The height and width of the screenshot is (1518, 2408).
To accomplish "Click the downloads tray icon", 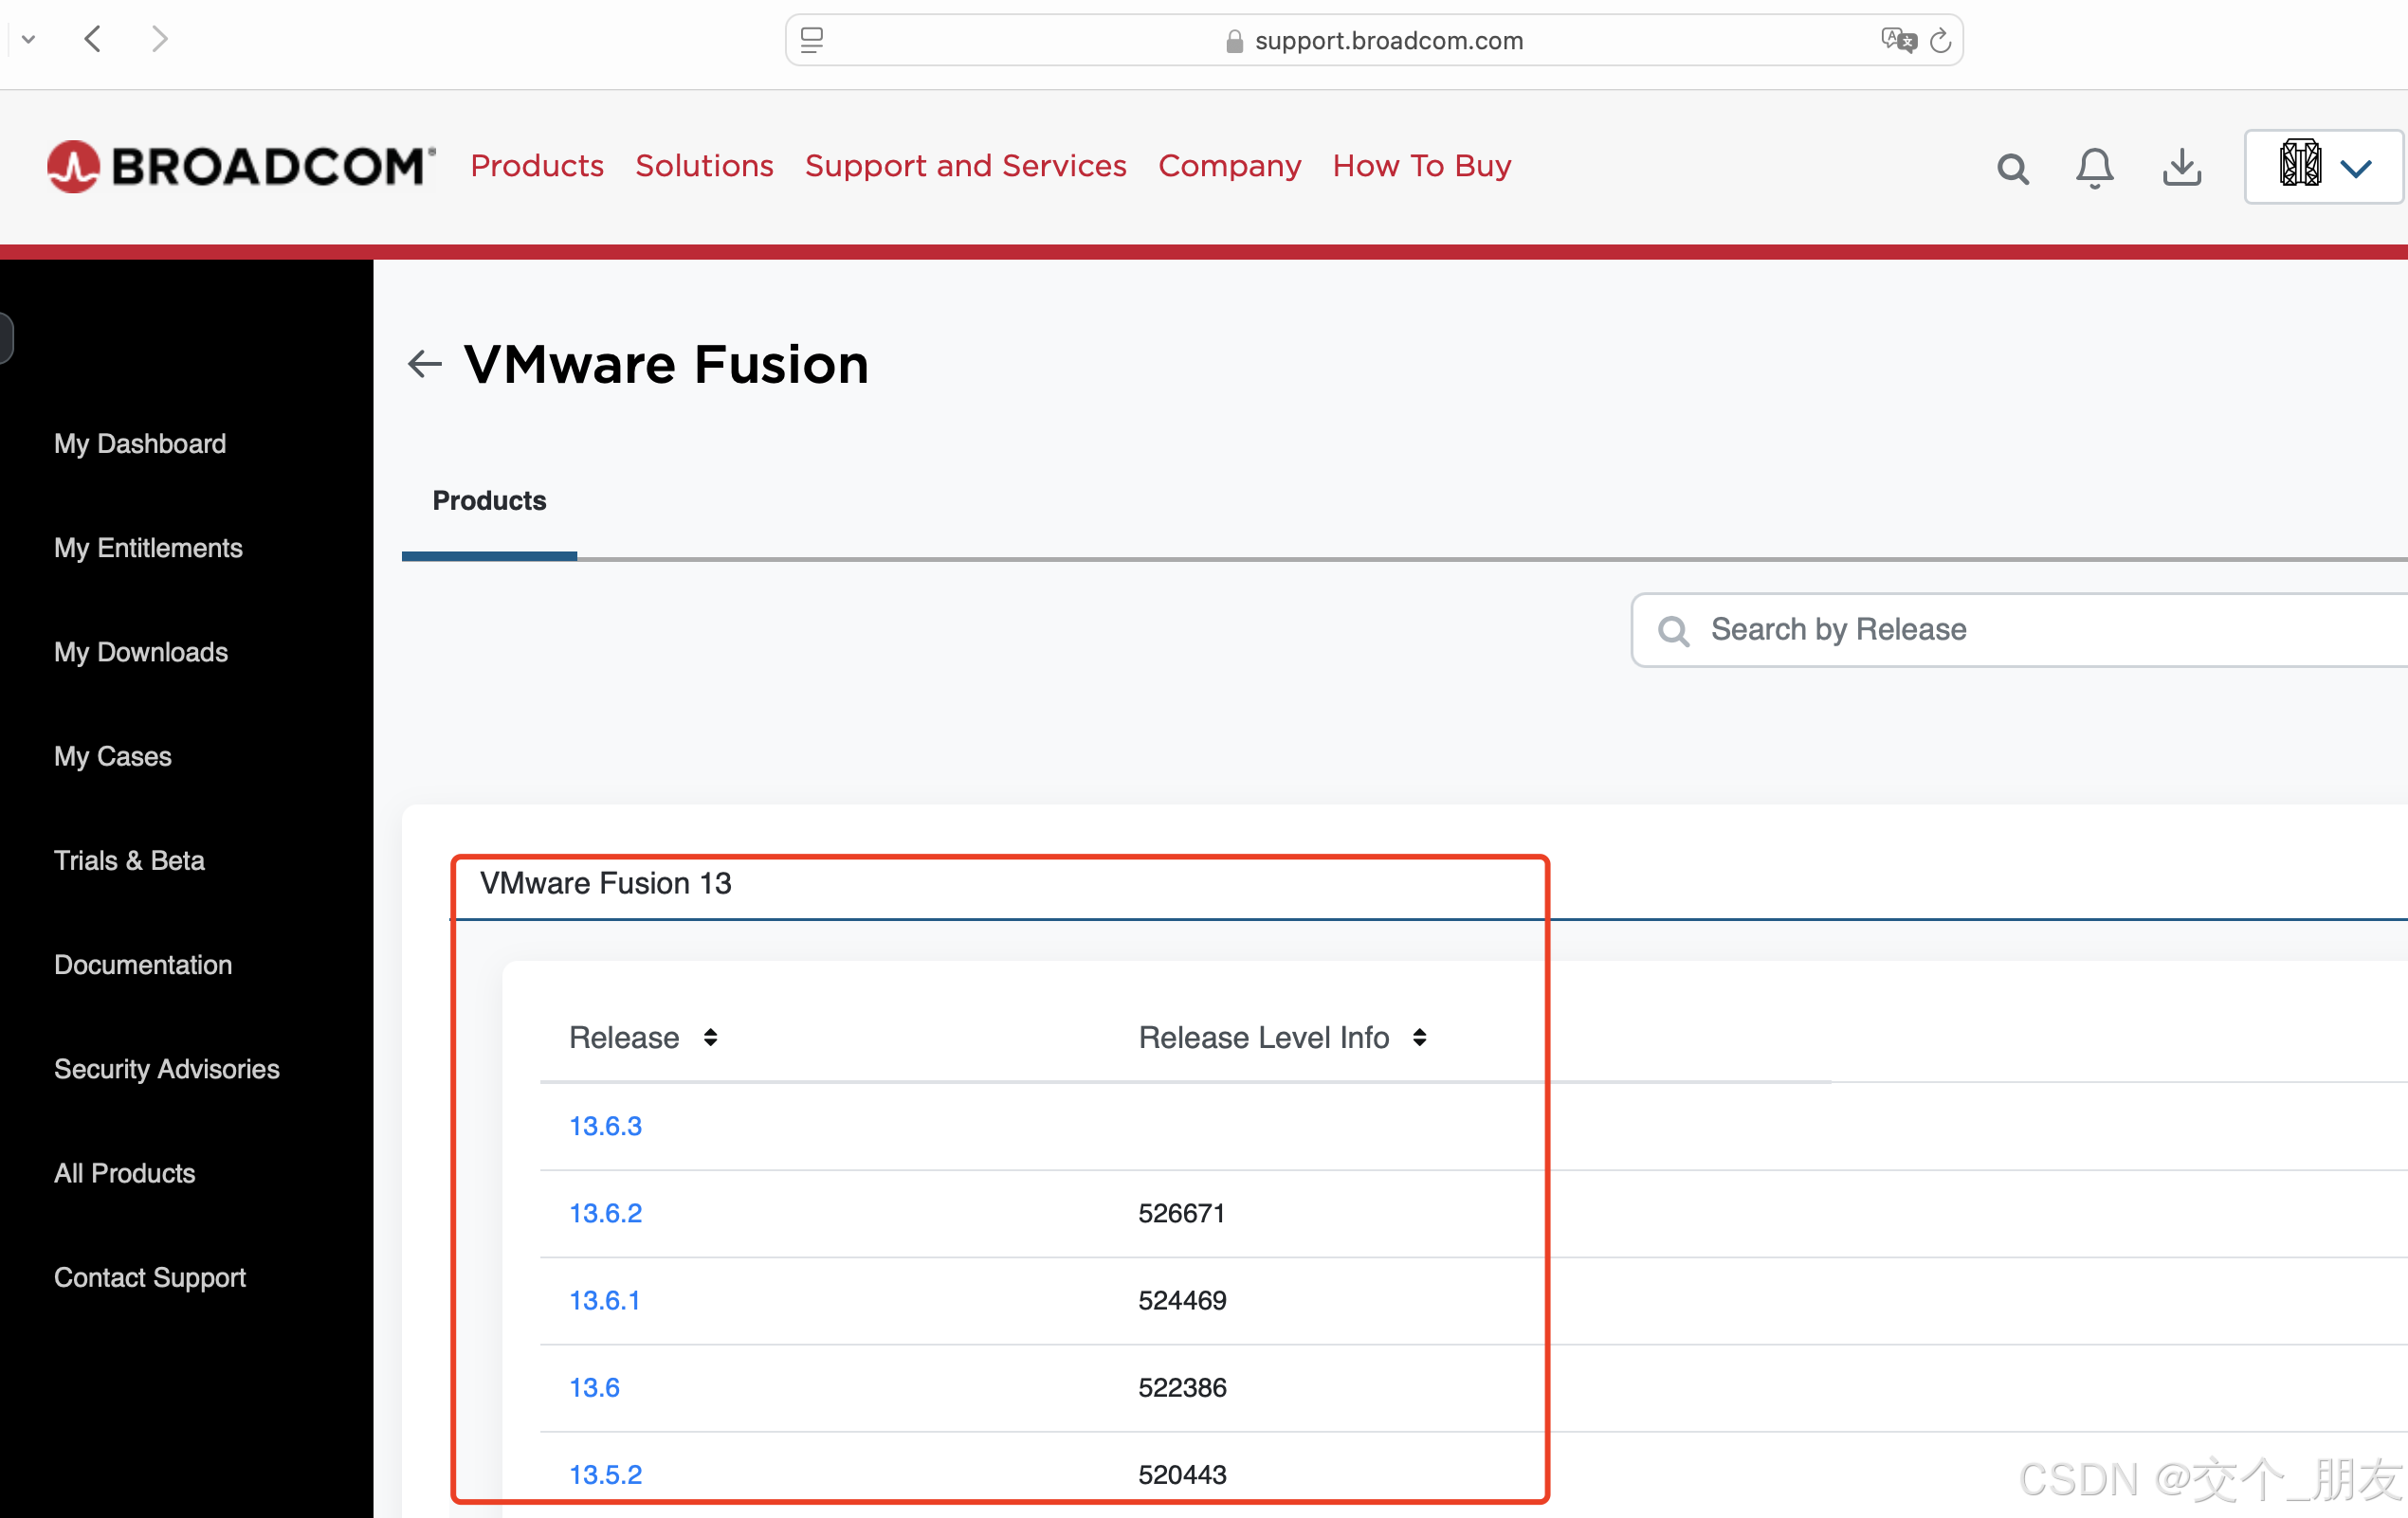I will point(2181,168).
